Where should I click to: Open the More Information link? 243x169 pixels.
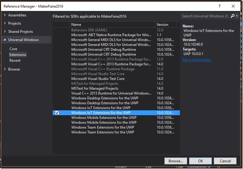click(197, 60)
